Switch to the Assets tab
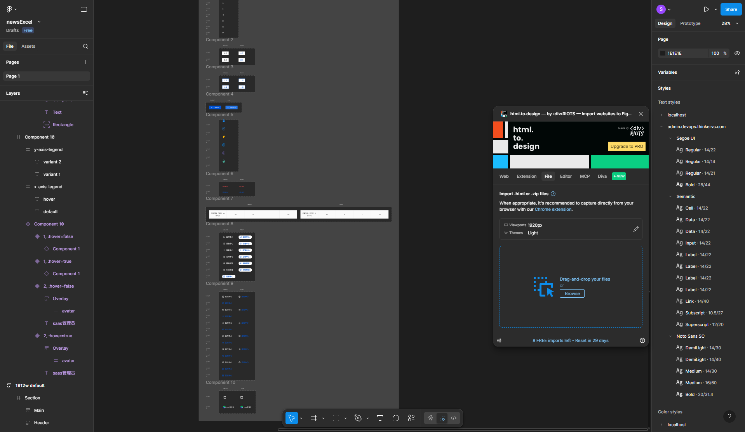The height and width of the screenshot is (432, 745). coord(28,46)
